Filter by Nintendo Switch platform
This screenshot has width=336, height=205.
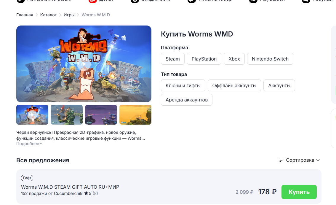tap(270, 59)
